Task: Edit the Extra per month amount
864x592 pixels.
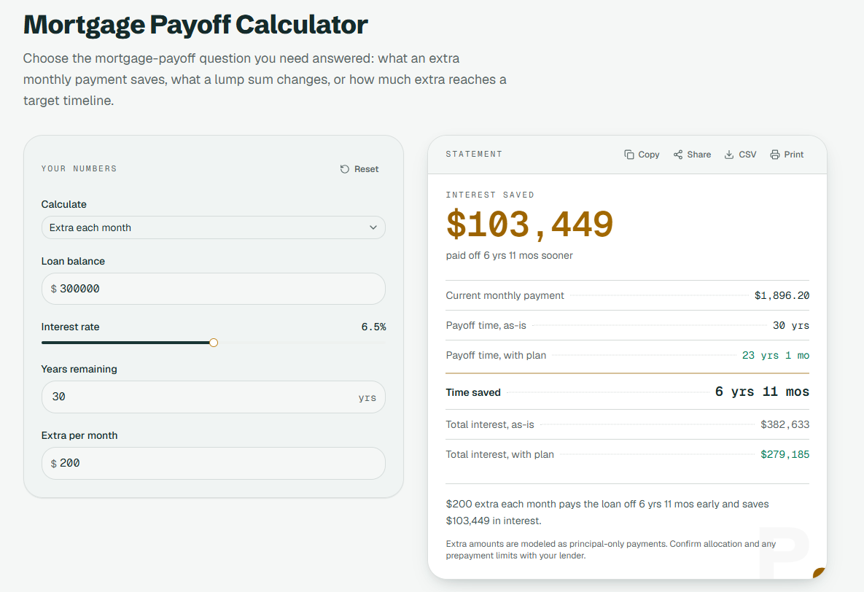Action: 213,463
